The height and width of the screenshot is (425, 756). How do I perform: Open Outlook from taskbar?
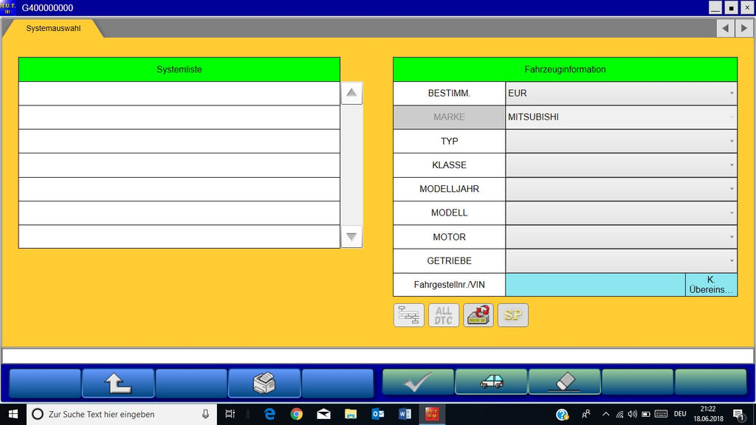[x=377, y=414]
